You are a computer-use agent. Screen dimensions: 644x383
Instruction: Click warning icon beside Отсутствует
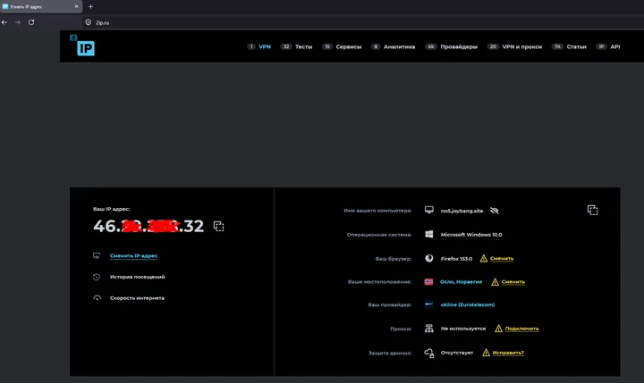(486, 353)
